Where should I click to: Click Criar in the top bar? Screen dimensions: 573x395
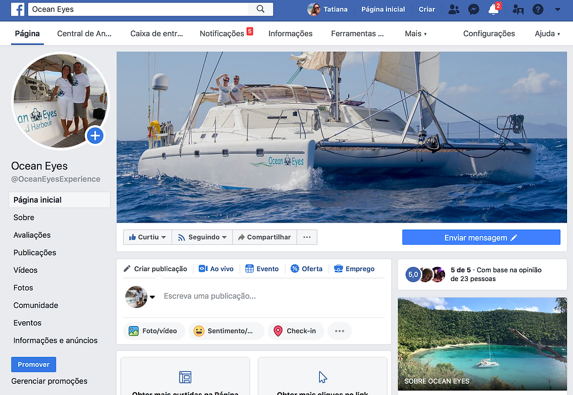tap(427, 9)
